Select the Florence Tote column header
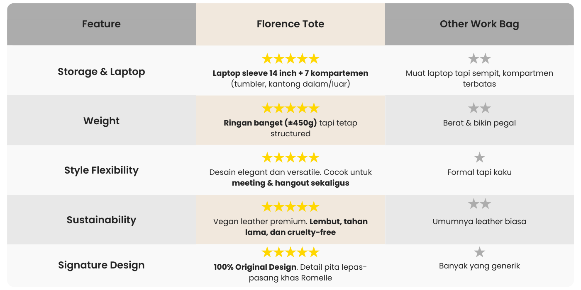The width and height of the screenshot is (581, 290). pos(290,24)
